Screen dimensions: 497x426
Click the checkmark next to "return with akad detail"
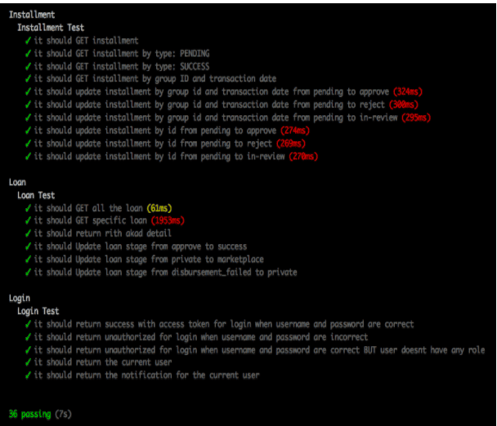point(29,233)
